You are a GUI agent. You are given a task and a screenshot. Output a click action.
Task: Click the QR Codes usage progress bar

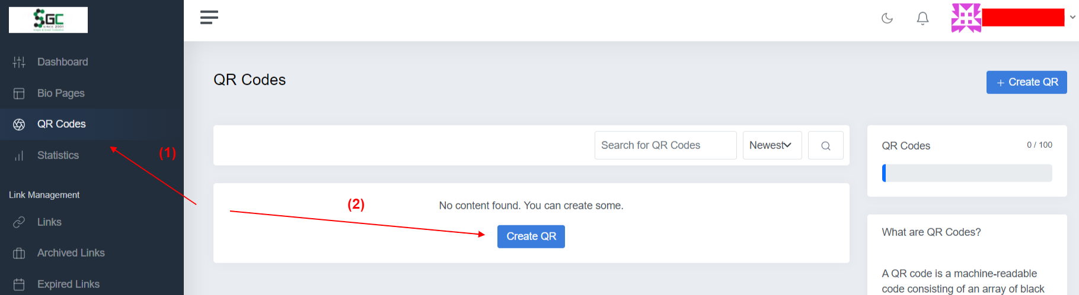point(967,173)
